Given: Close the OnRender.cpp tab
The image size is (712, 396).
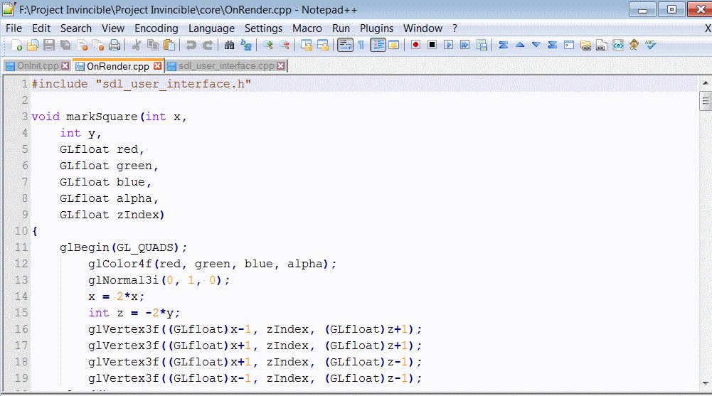Looking at the screenshot, I should coord(158,66).
